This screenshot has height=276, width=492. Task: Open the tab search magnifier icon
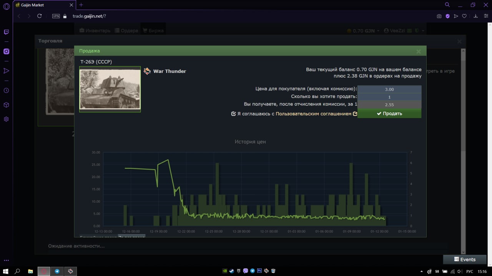click(x=447, y=5)
